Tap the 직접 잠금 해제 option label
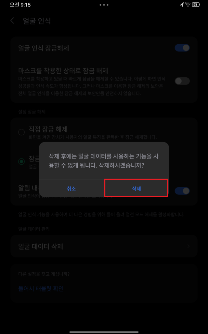Viewport: 208px width, 334px height. pos(48,129)
